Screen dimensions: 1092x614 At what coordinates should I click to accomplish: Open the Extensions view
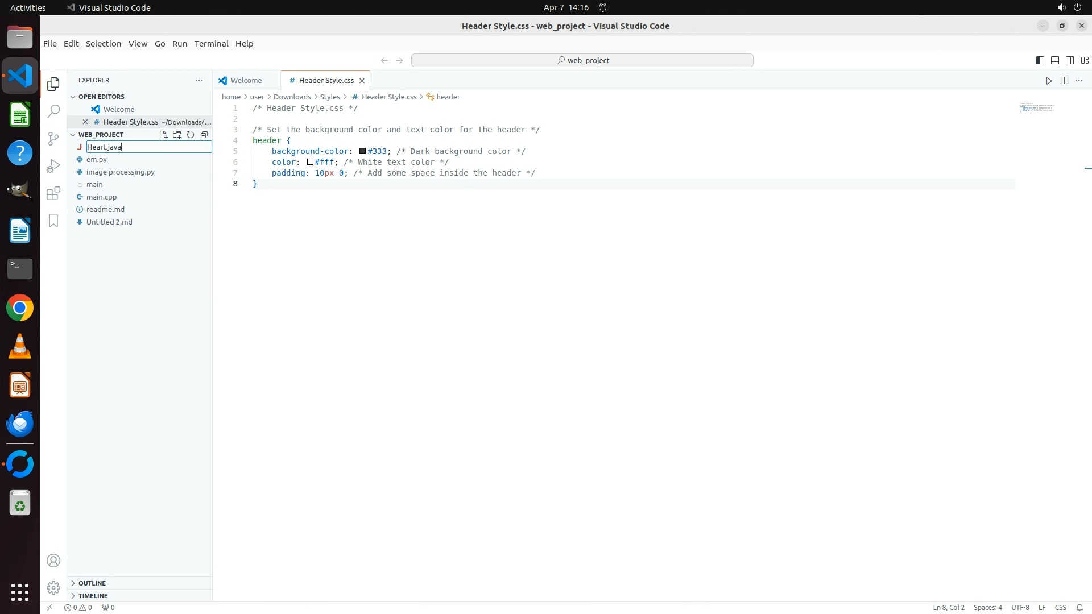(53, 193)
